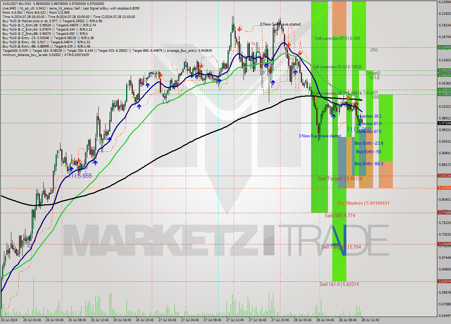The height and width of the screenshot is (324, 451).
Task: Click the current price tag 5.97500
Action: (x=444, y=123)
